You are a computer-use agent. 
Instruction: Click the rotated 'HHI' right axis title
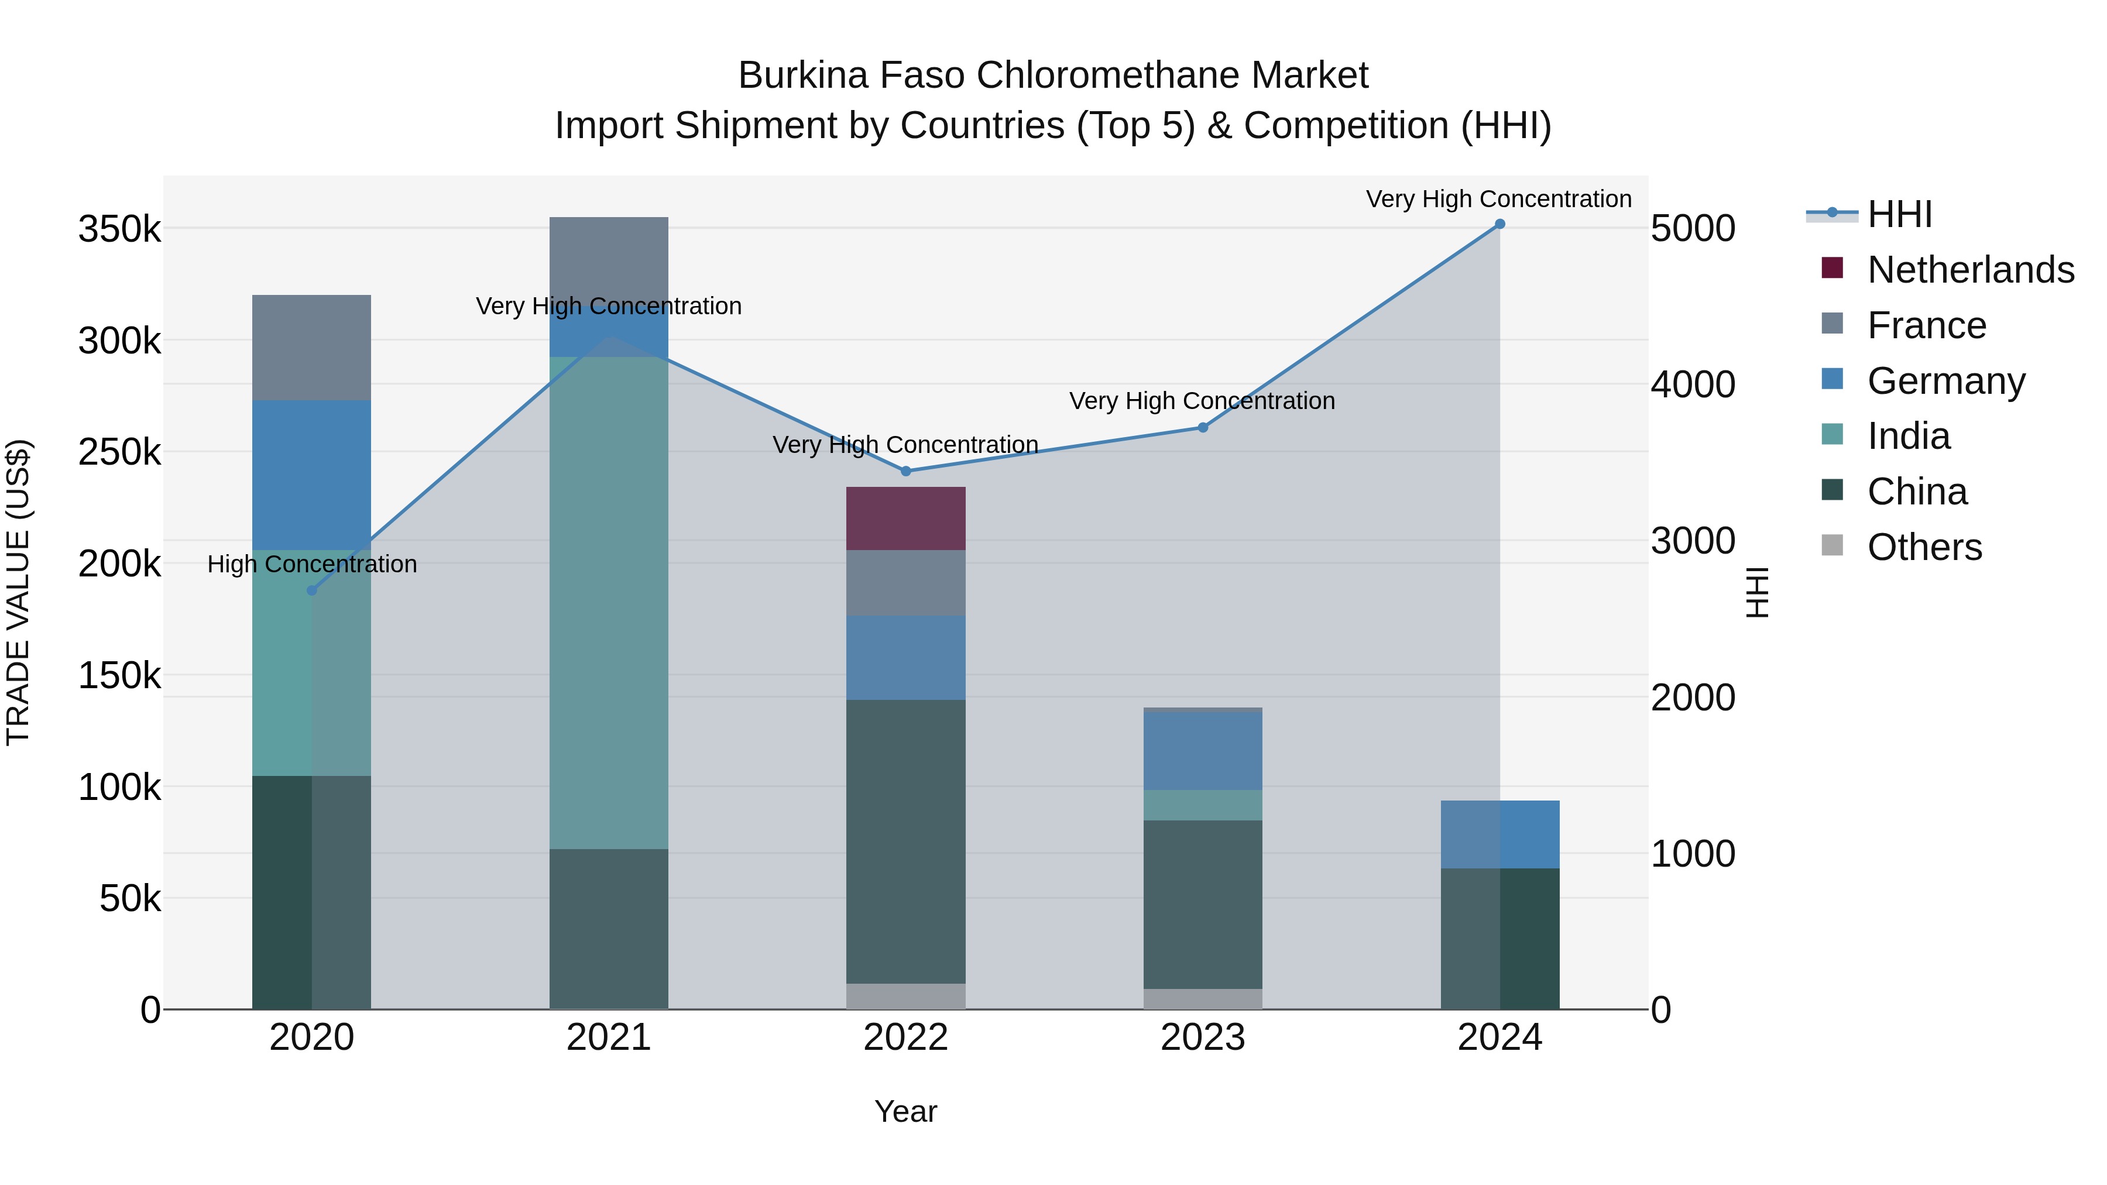1757,593
